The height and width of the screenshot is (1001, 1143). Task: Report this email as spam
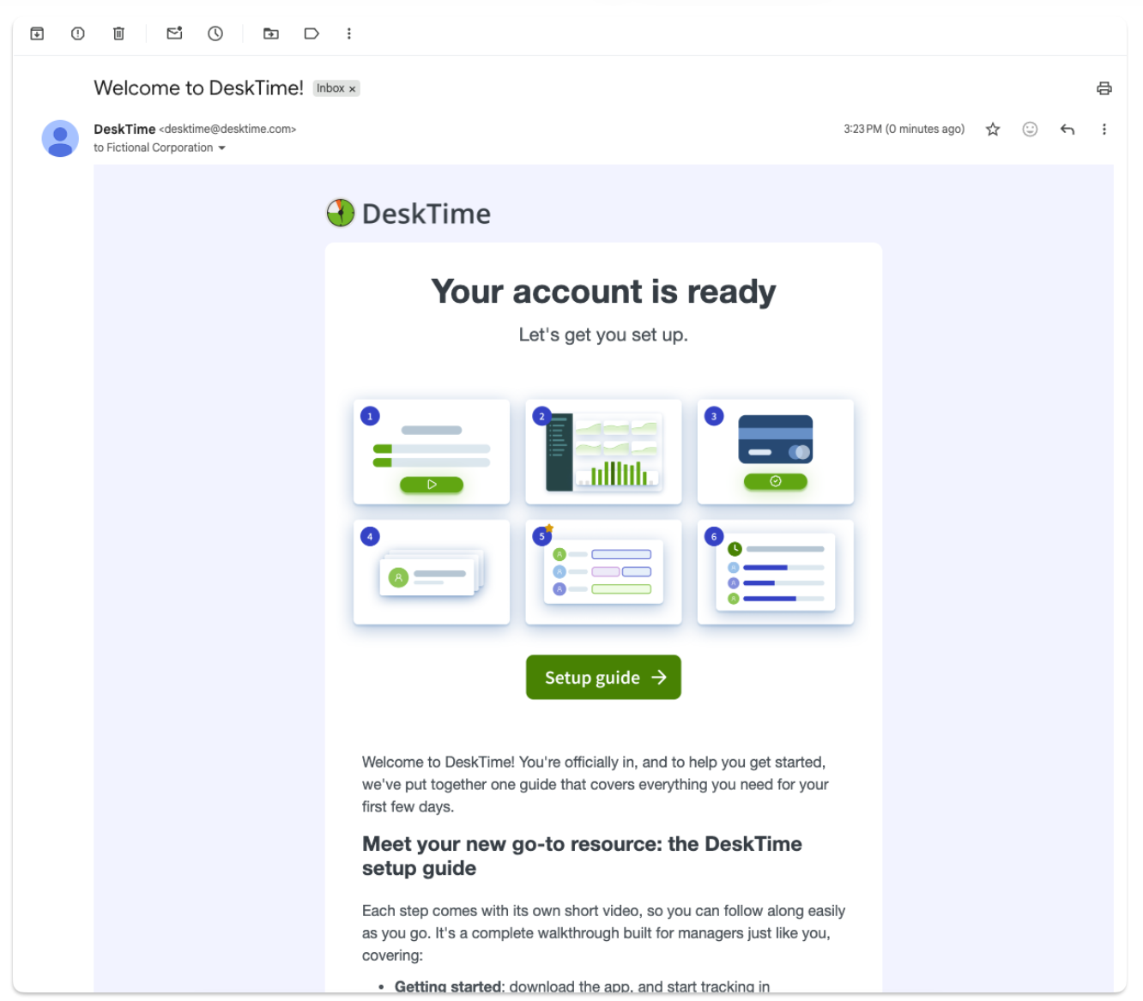pyautogui.click(x=78, y=33)
